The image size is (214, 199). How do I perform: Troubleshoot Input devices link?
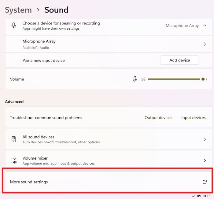click(193, 118)
